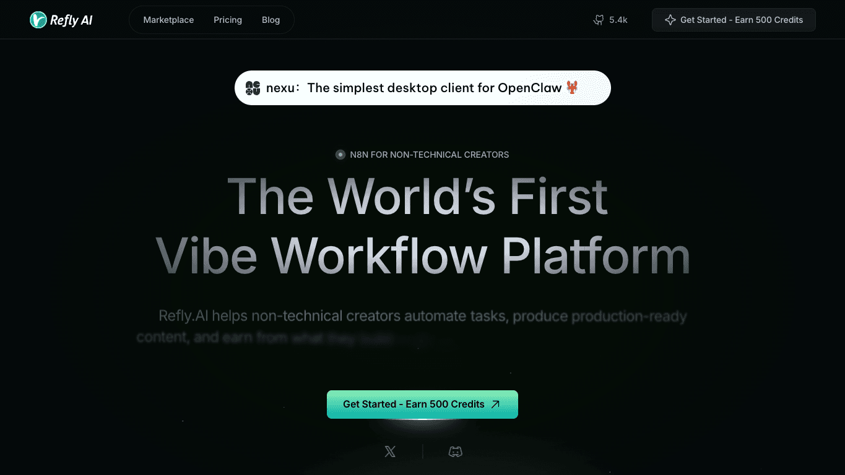Click the sparkle icon in header button
Screen dimensions: 845x475
tap(670, 20)
